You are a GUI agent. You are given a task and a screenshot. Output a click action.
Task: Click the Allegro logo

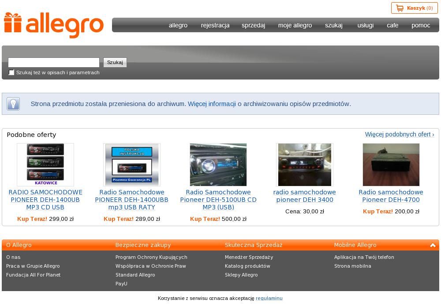point(54,25)
